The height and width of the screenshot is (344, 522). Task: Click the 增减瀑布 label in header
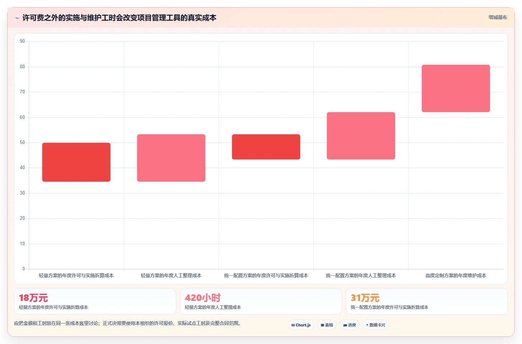coord(498,17)
